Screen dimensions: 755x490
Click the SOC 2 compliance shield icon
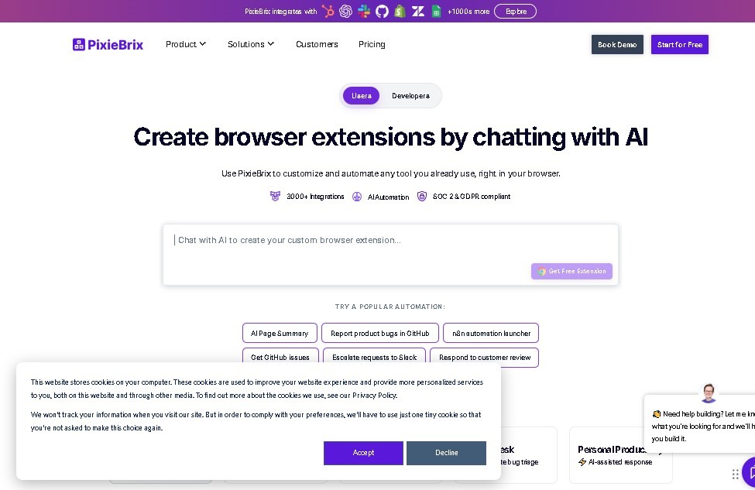click(422, 196)
